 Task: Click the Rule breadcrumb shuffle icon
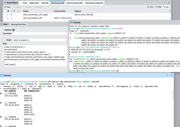(x=2, y=24)
